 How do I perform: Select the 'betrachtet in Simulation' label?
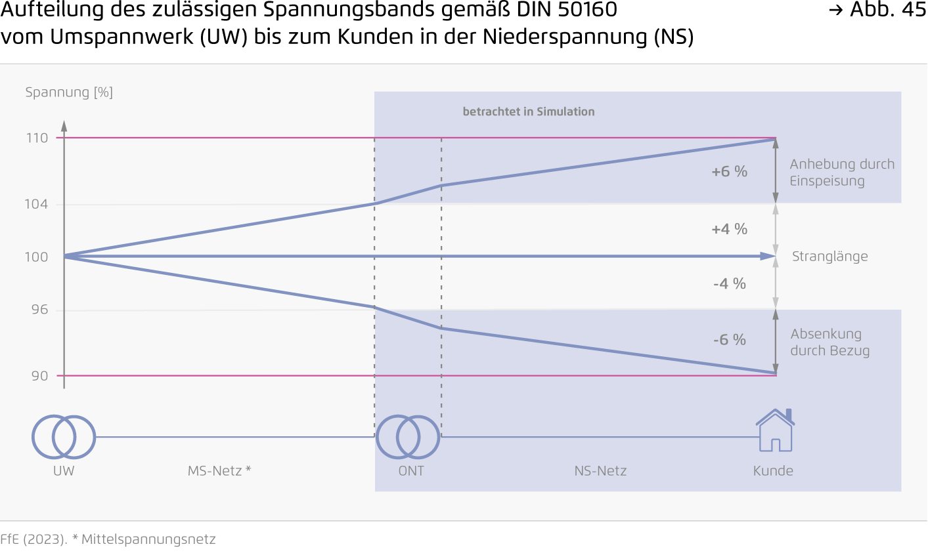(529, 112)
